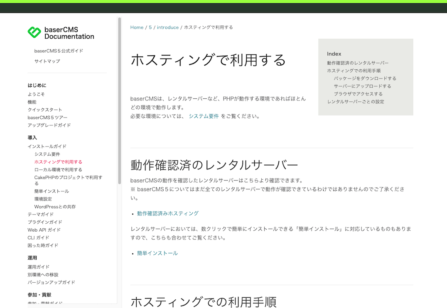This screenshot has width=447, height=308.
Task: Click the sidebar vertical scrollbar thumb
Action: click(x=120, y=101)
